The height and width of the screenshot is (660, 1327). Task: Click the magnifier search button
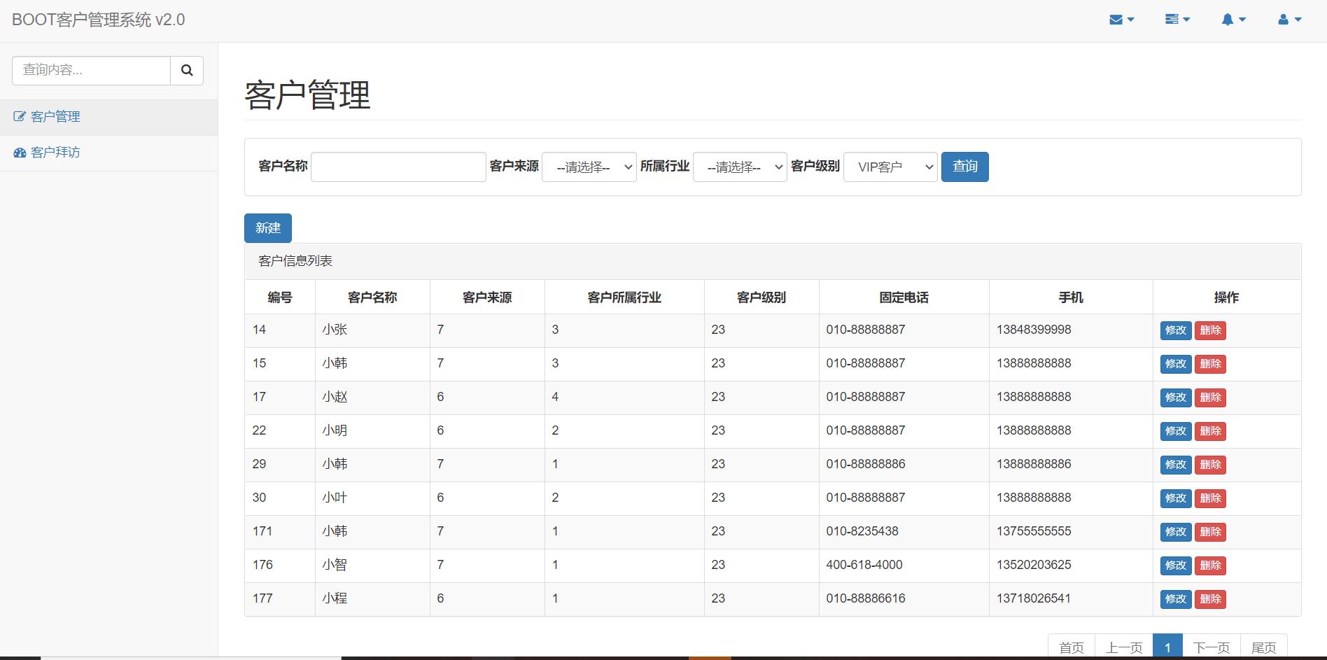tap(187, 70)
